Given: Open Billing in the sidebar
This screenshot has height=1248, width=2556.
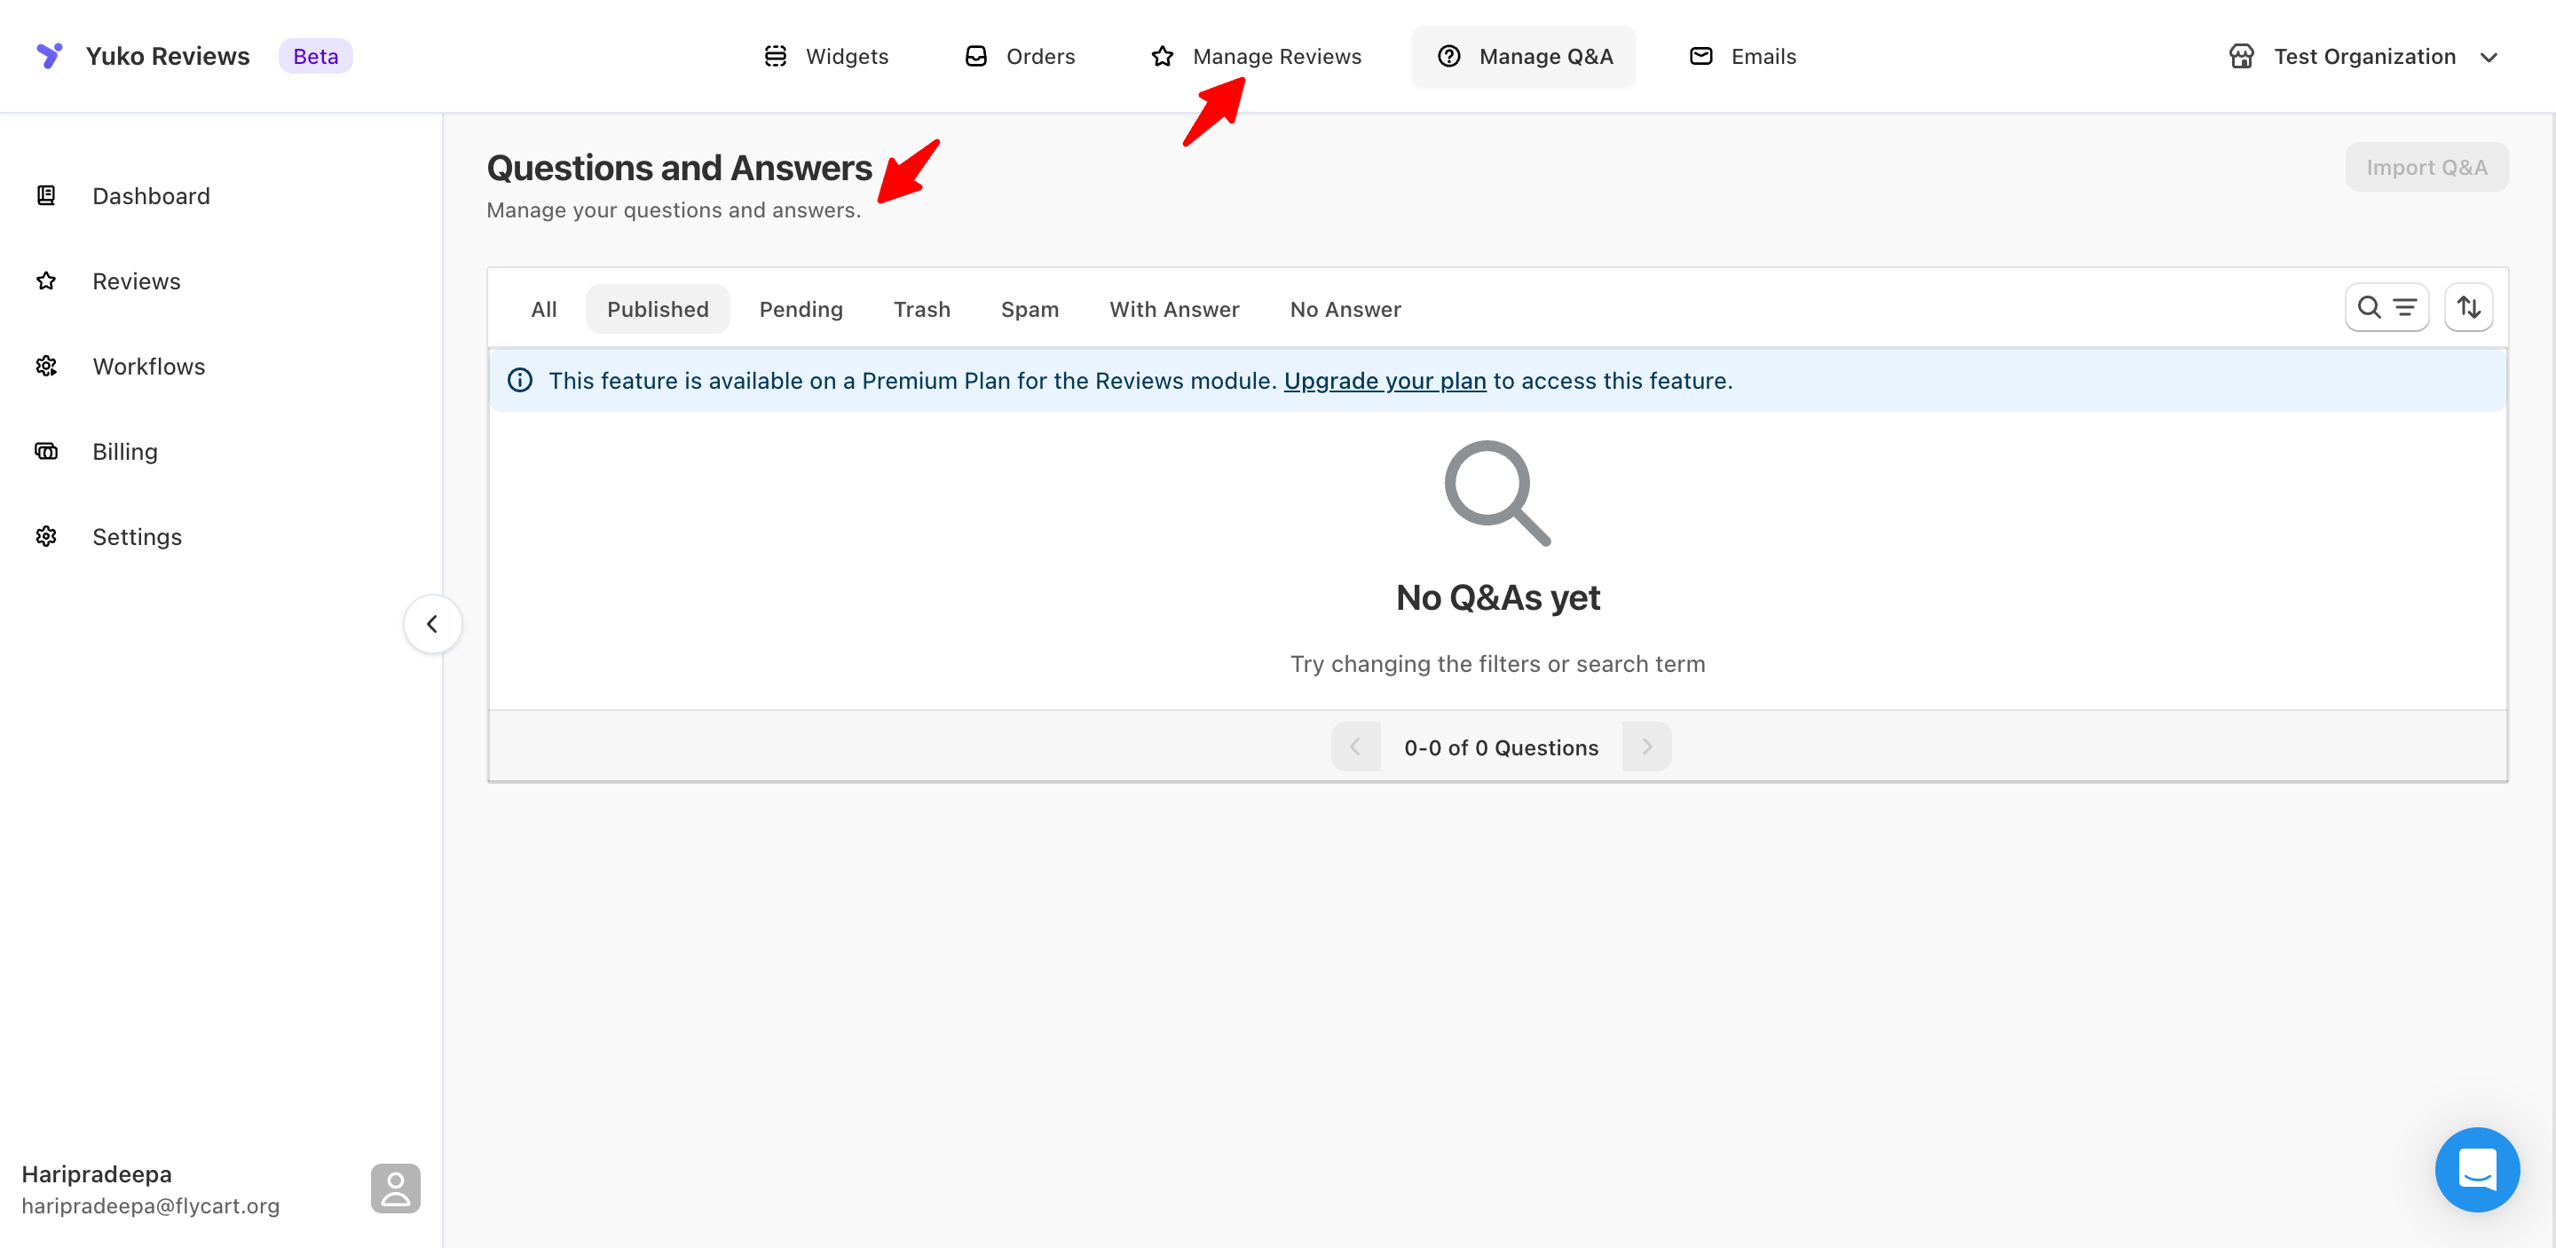Looking at the screenshot, I should [x=125, y=452].
